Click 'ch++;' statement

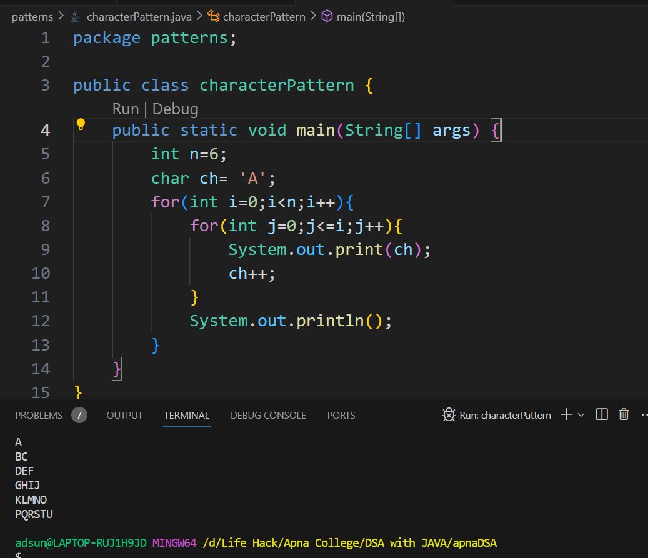pyautogui.click(x=252, y=274)
